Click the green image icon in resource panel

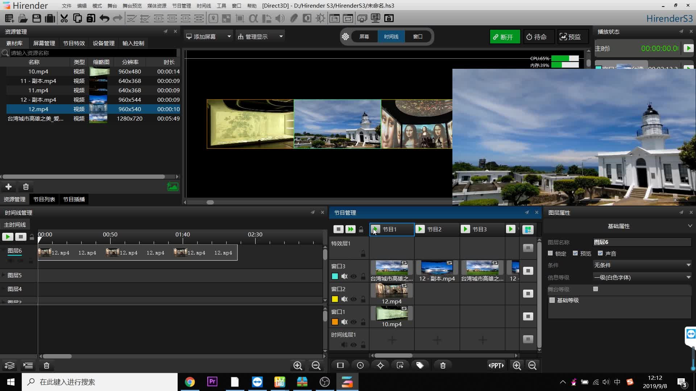coord(173,187)
